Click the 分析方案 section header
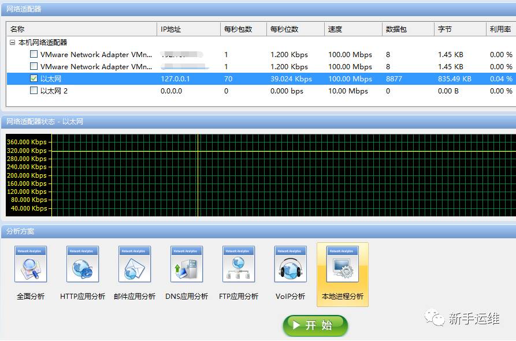Screen dimensions: 516x341 (x=258, y=231)
